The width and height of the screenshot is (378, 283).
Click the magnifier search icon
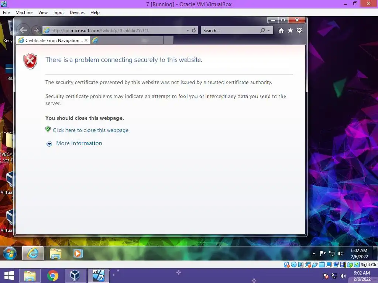pyautogui.click(x=262, y=30)
